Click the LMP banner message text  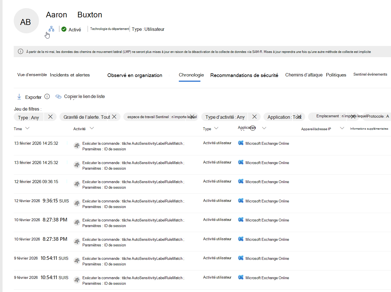198,52
